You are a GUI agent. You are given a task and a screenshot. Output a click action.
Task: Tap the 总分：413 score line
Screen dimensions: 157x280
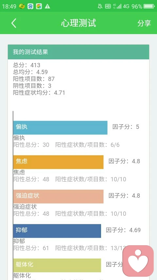(26, 65)
